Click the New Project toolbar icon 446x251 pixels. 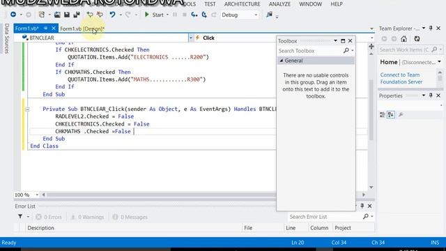(42, 15)
